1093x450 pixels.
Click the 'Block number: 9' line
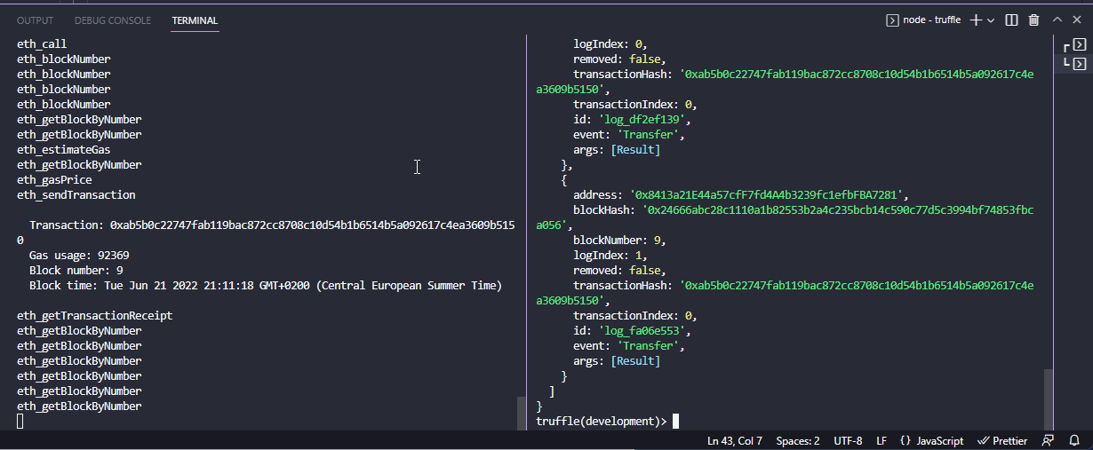click(x=76, y=270)
